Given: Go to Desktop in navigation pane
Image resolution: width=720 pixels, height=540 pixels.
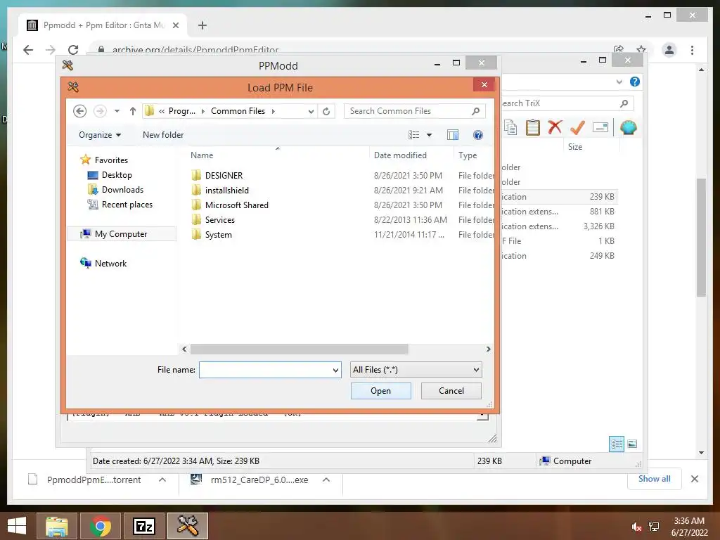Looking at the screenshot, I should 117,175.
